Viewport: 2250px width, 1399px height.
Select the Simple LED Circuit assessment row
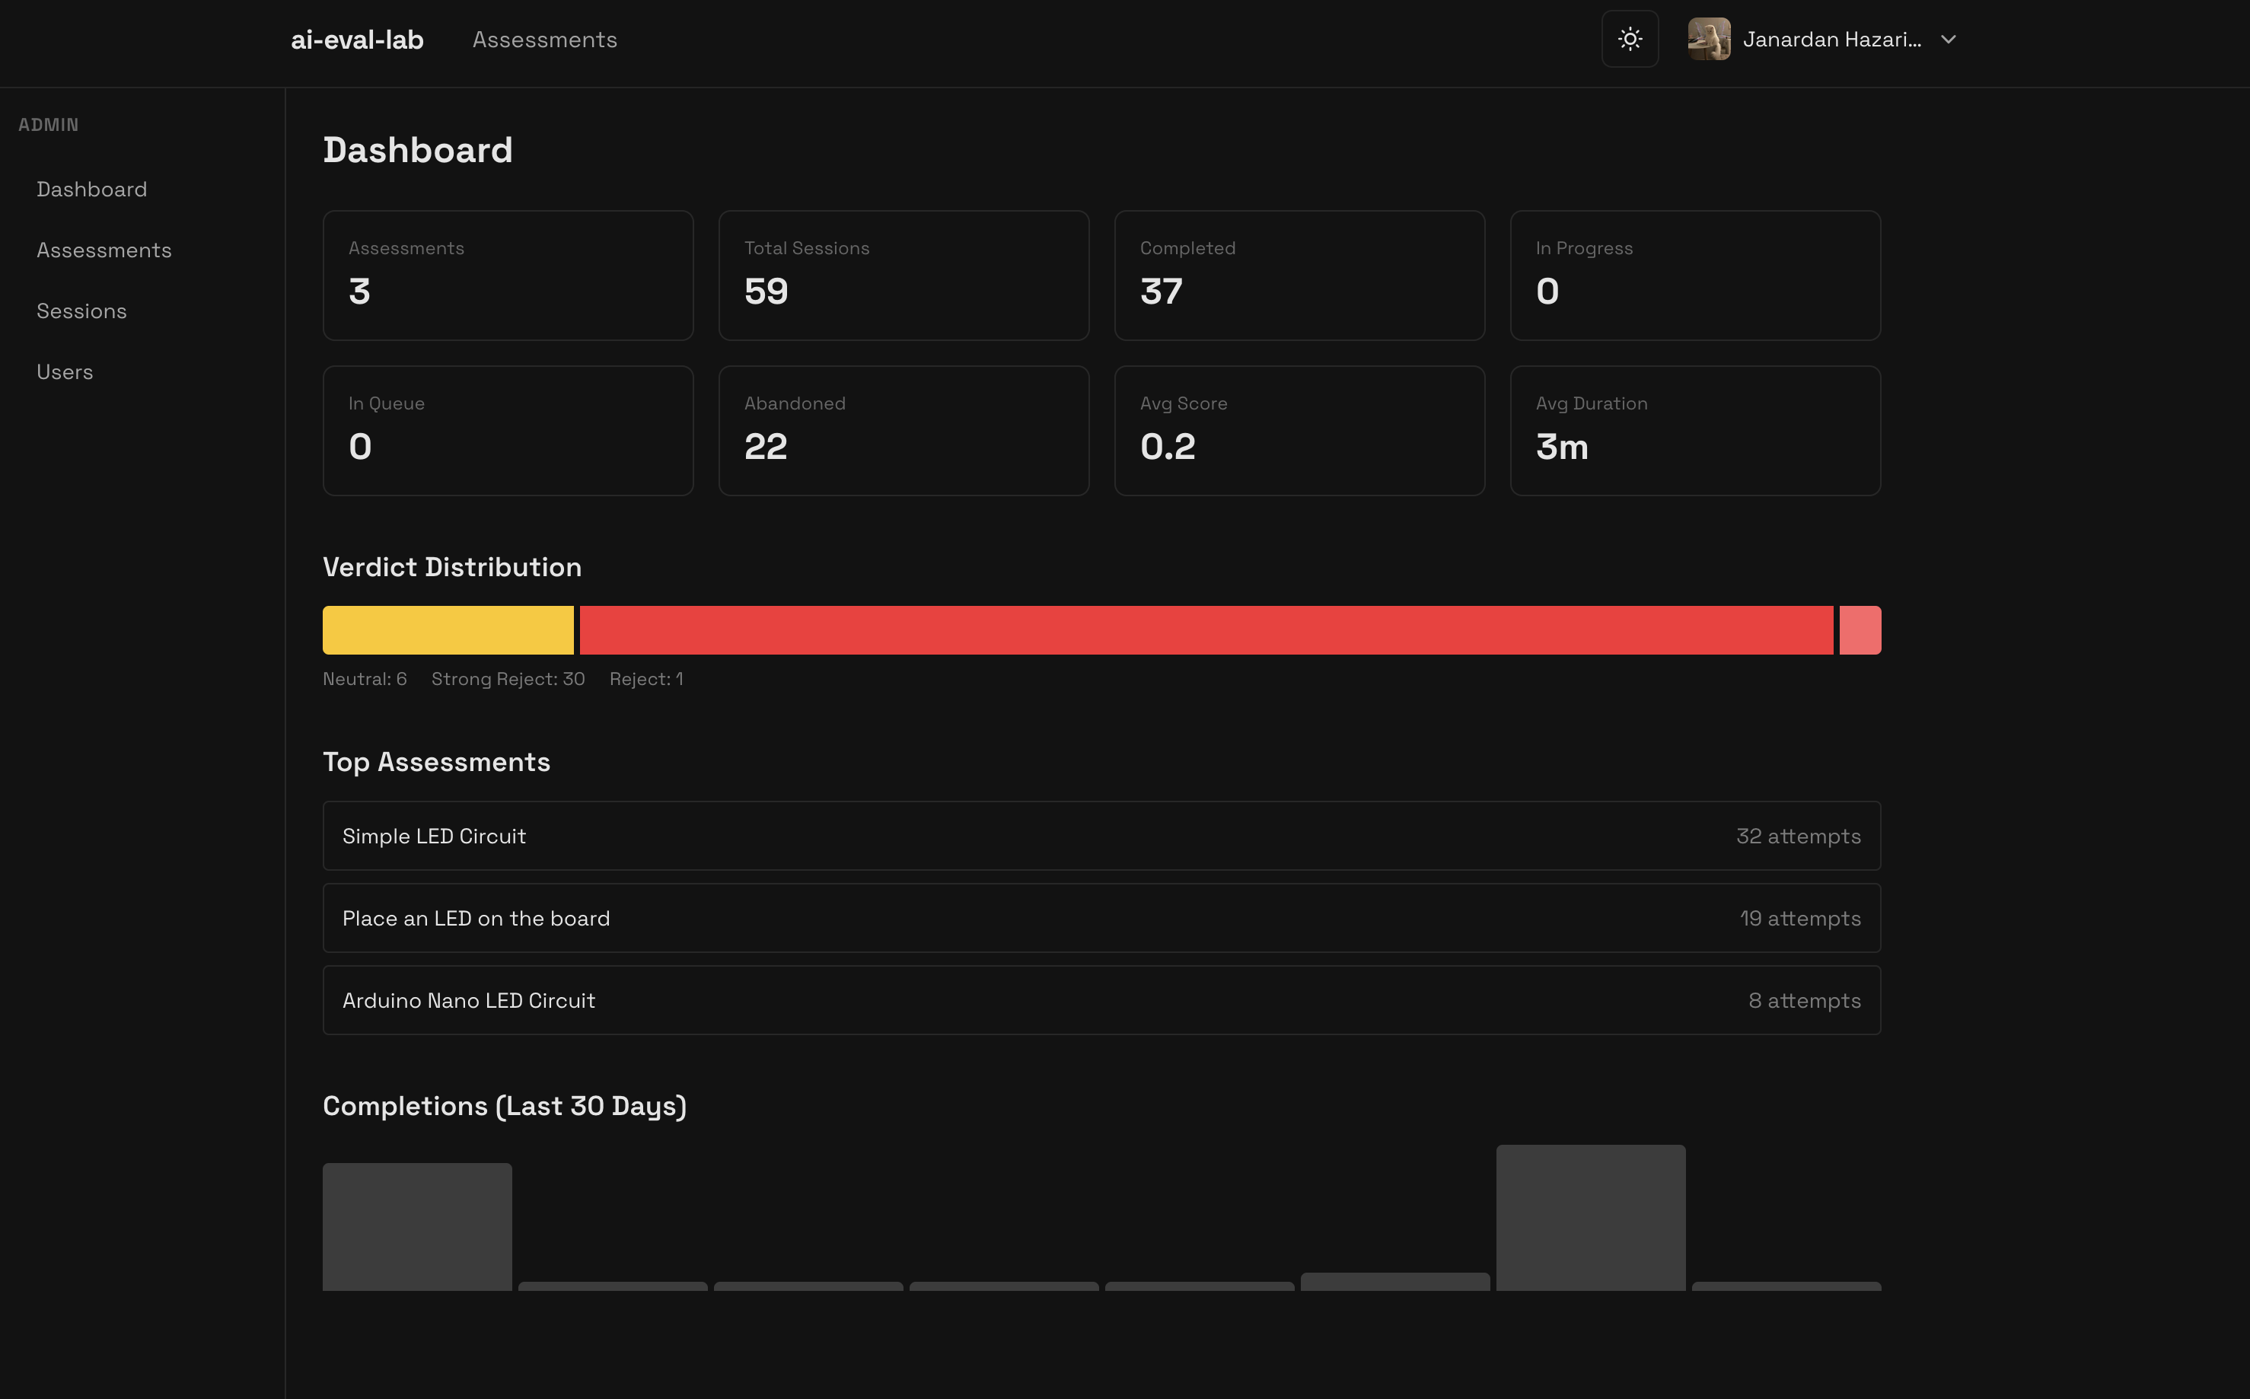(1101, 836)
